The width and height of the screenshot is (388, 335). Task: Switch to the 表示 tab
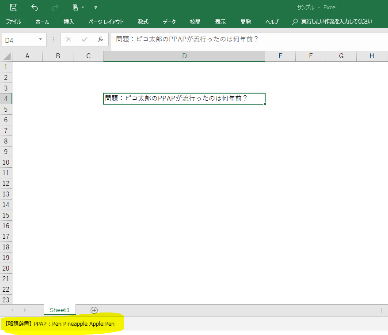pyautogui.click(x=220, y=22)
